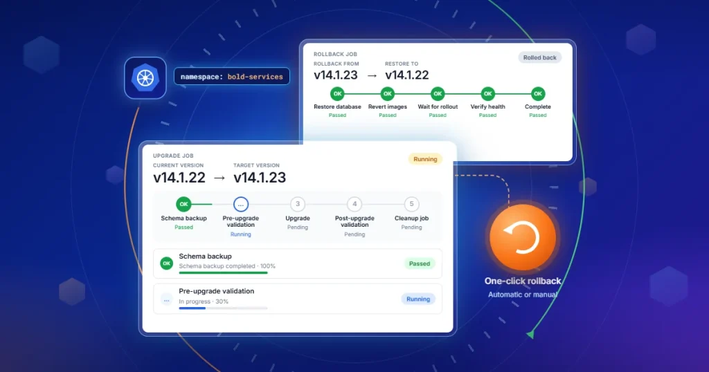
Task: Click the UPGRADE JOB heading
Action: 173,156
